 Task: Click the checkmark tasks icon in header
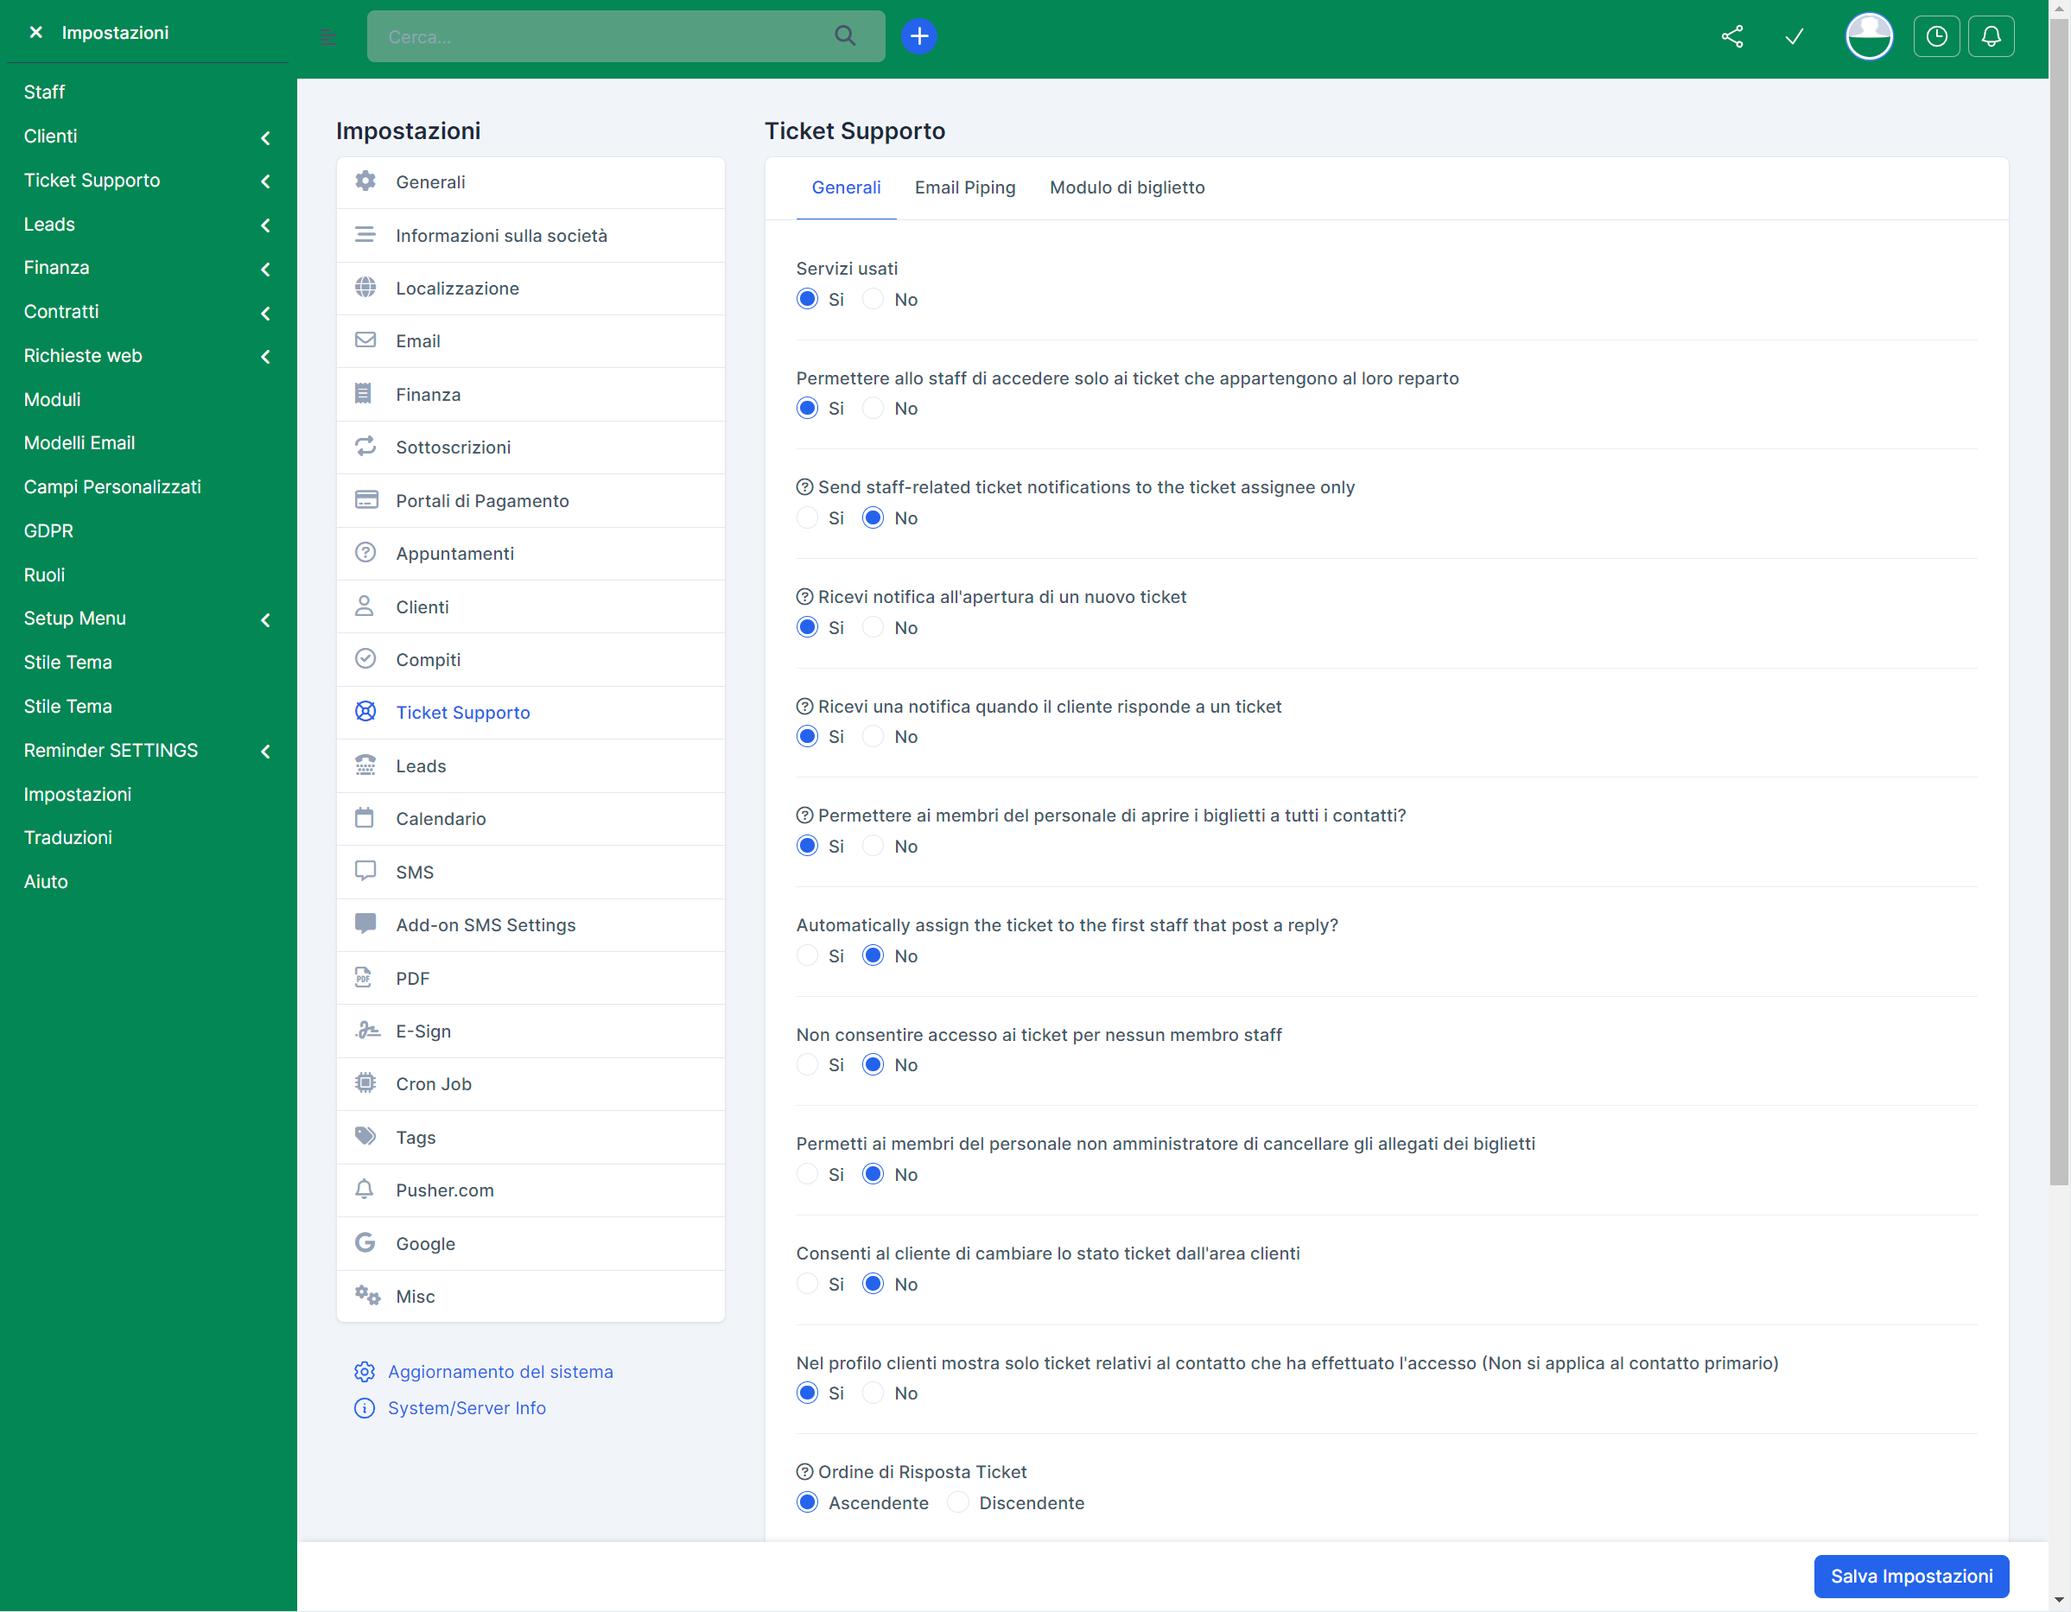(x=1793, y=36)
